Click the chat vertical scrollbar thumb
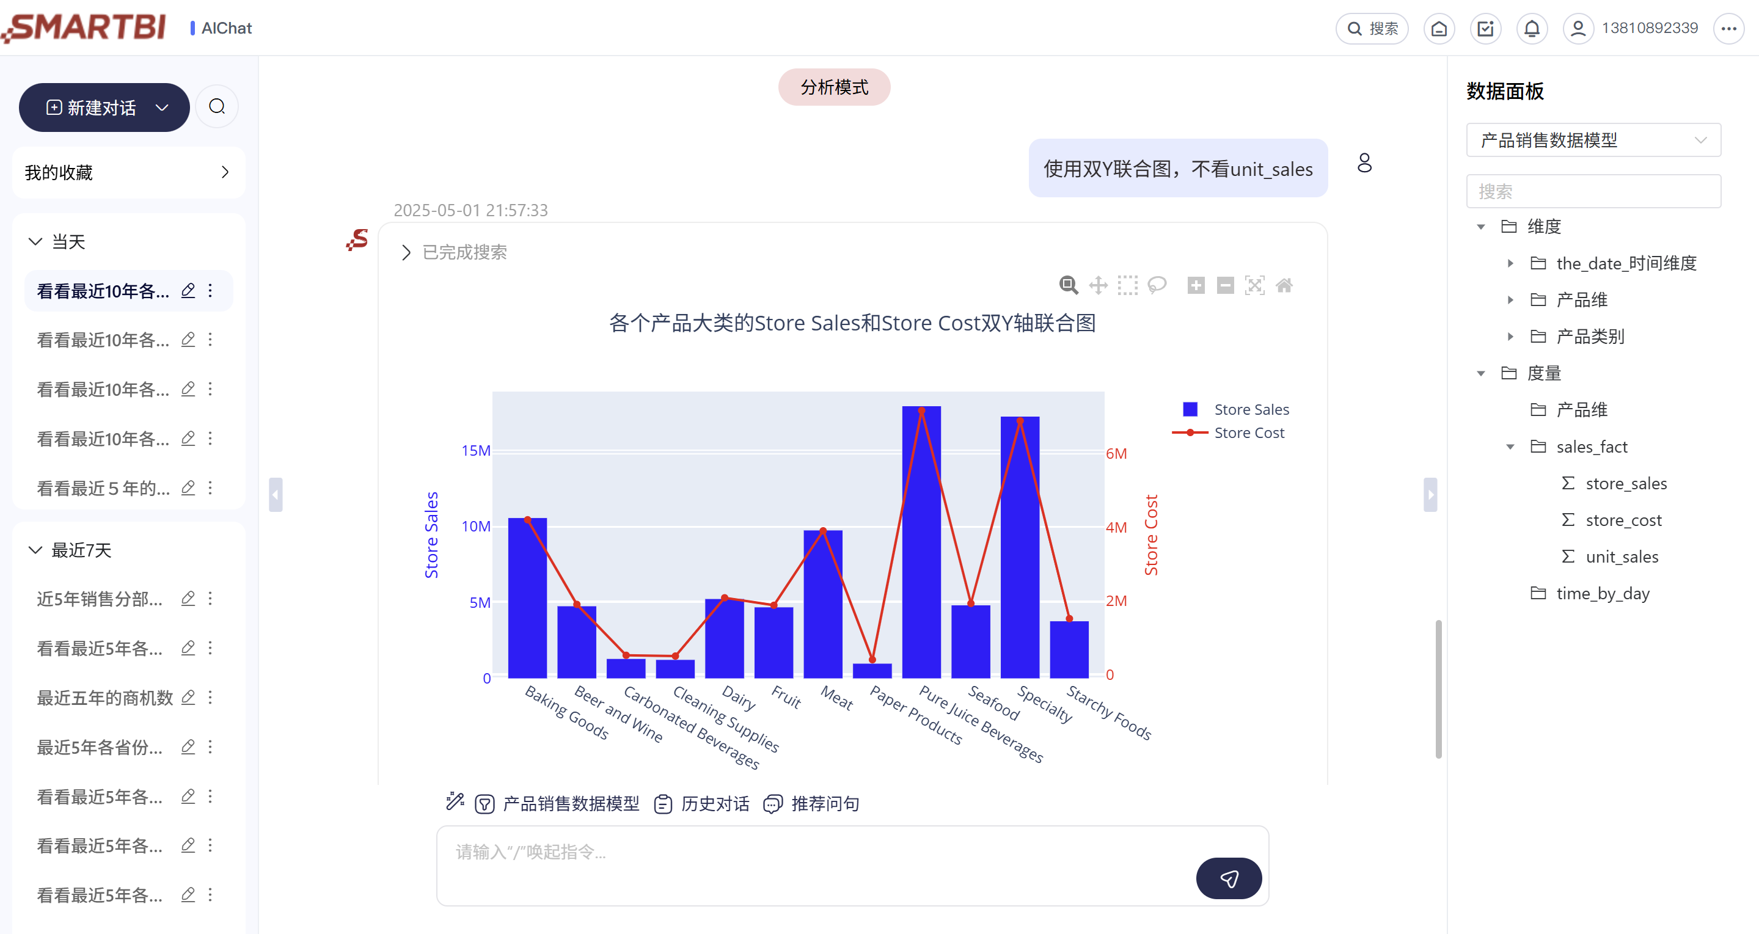 point(1438,688)
